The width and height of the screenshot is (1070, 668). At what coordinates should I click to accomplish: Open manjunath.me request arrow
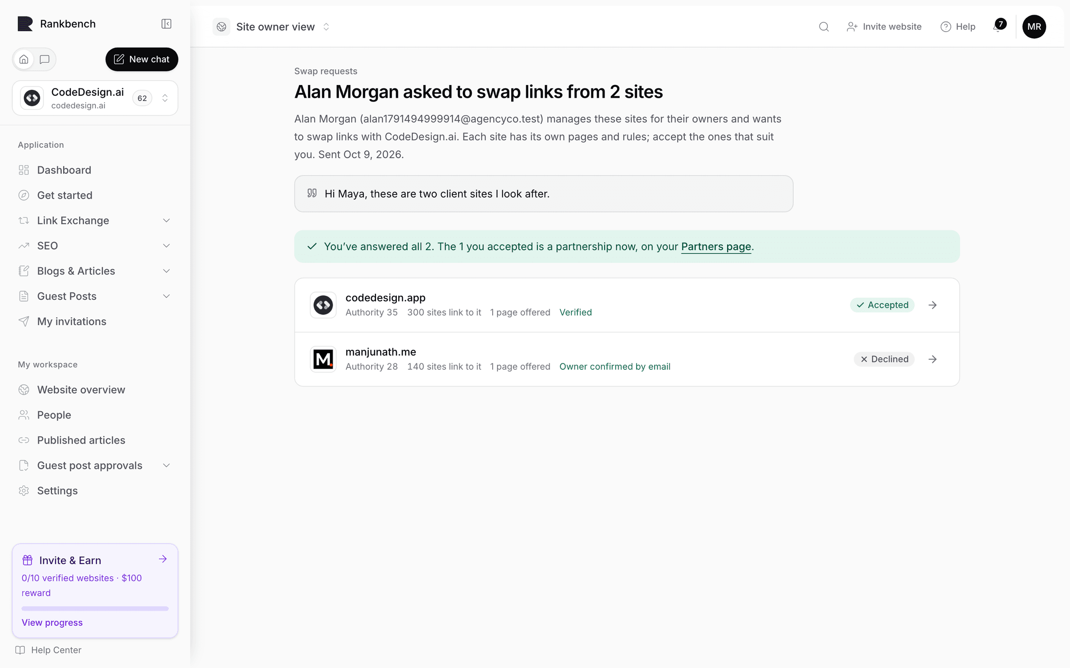tap(932, 359)
